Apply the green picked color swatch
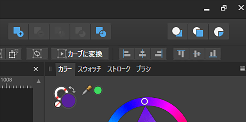The height and width of the screenshot is (122, 246). click(x=98, y=90)
